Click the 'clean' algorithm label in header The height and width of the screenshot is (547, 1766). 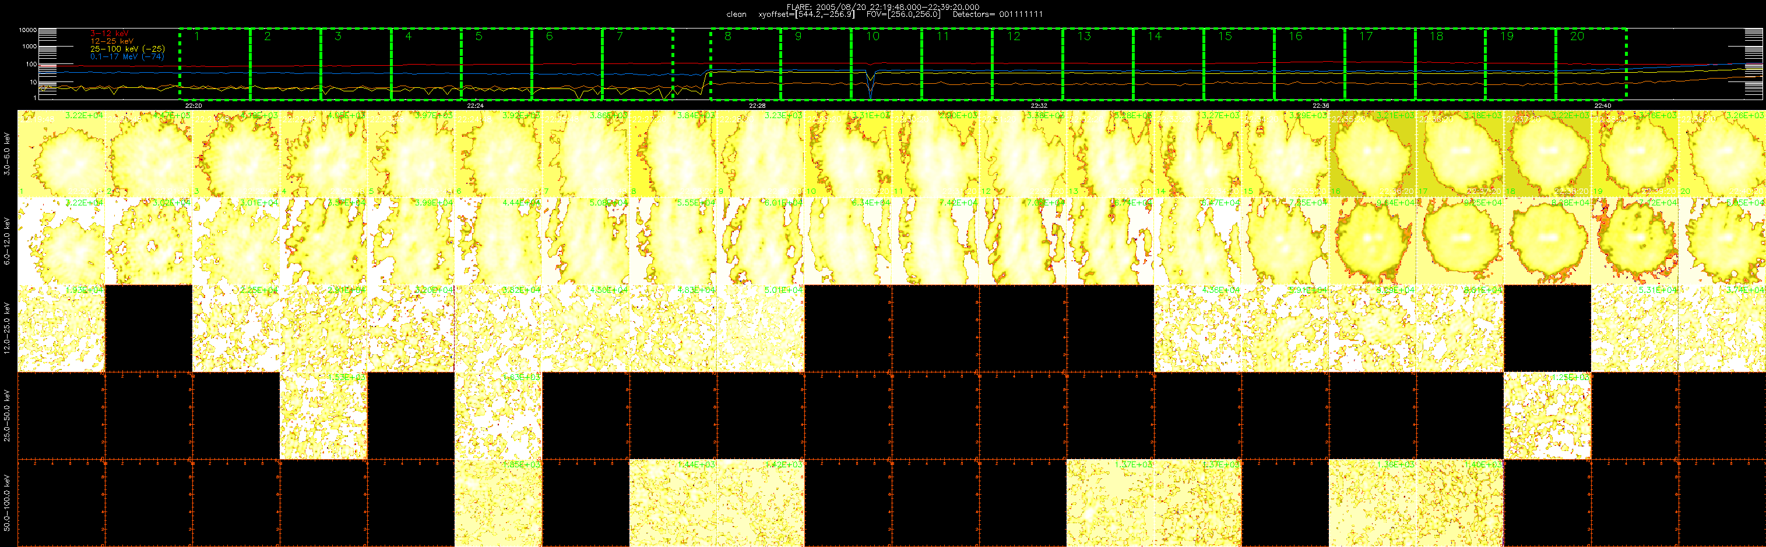736,15
